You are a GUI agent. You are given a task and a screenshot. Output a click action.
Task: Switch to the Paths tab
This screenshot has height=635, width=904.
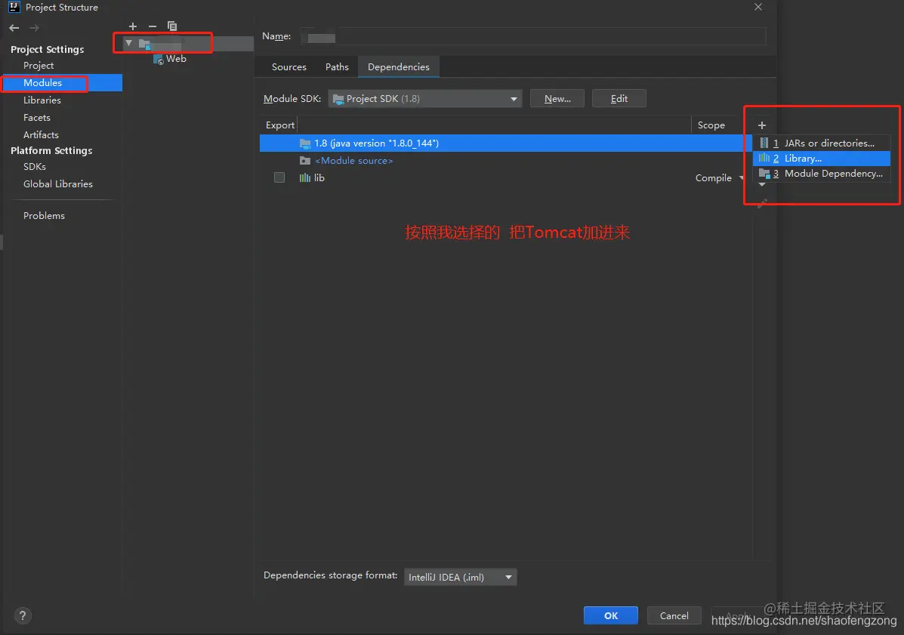337,67
